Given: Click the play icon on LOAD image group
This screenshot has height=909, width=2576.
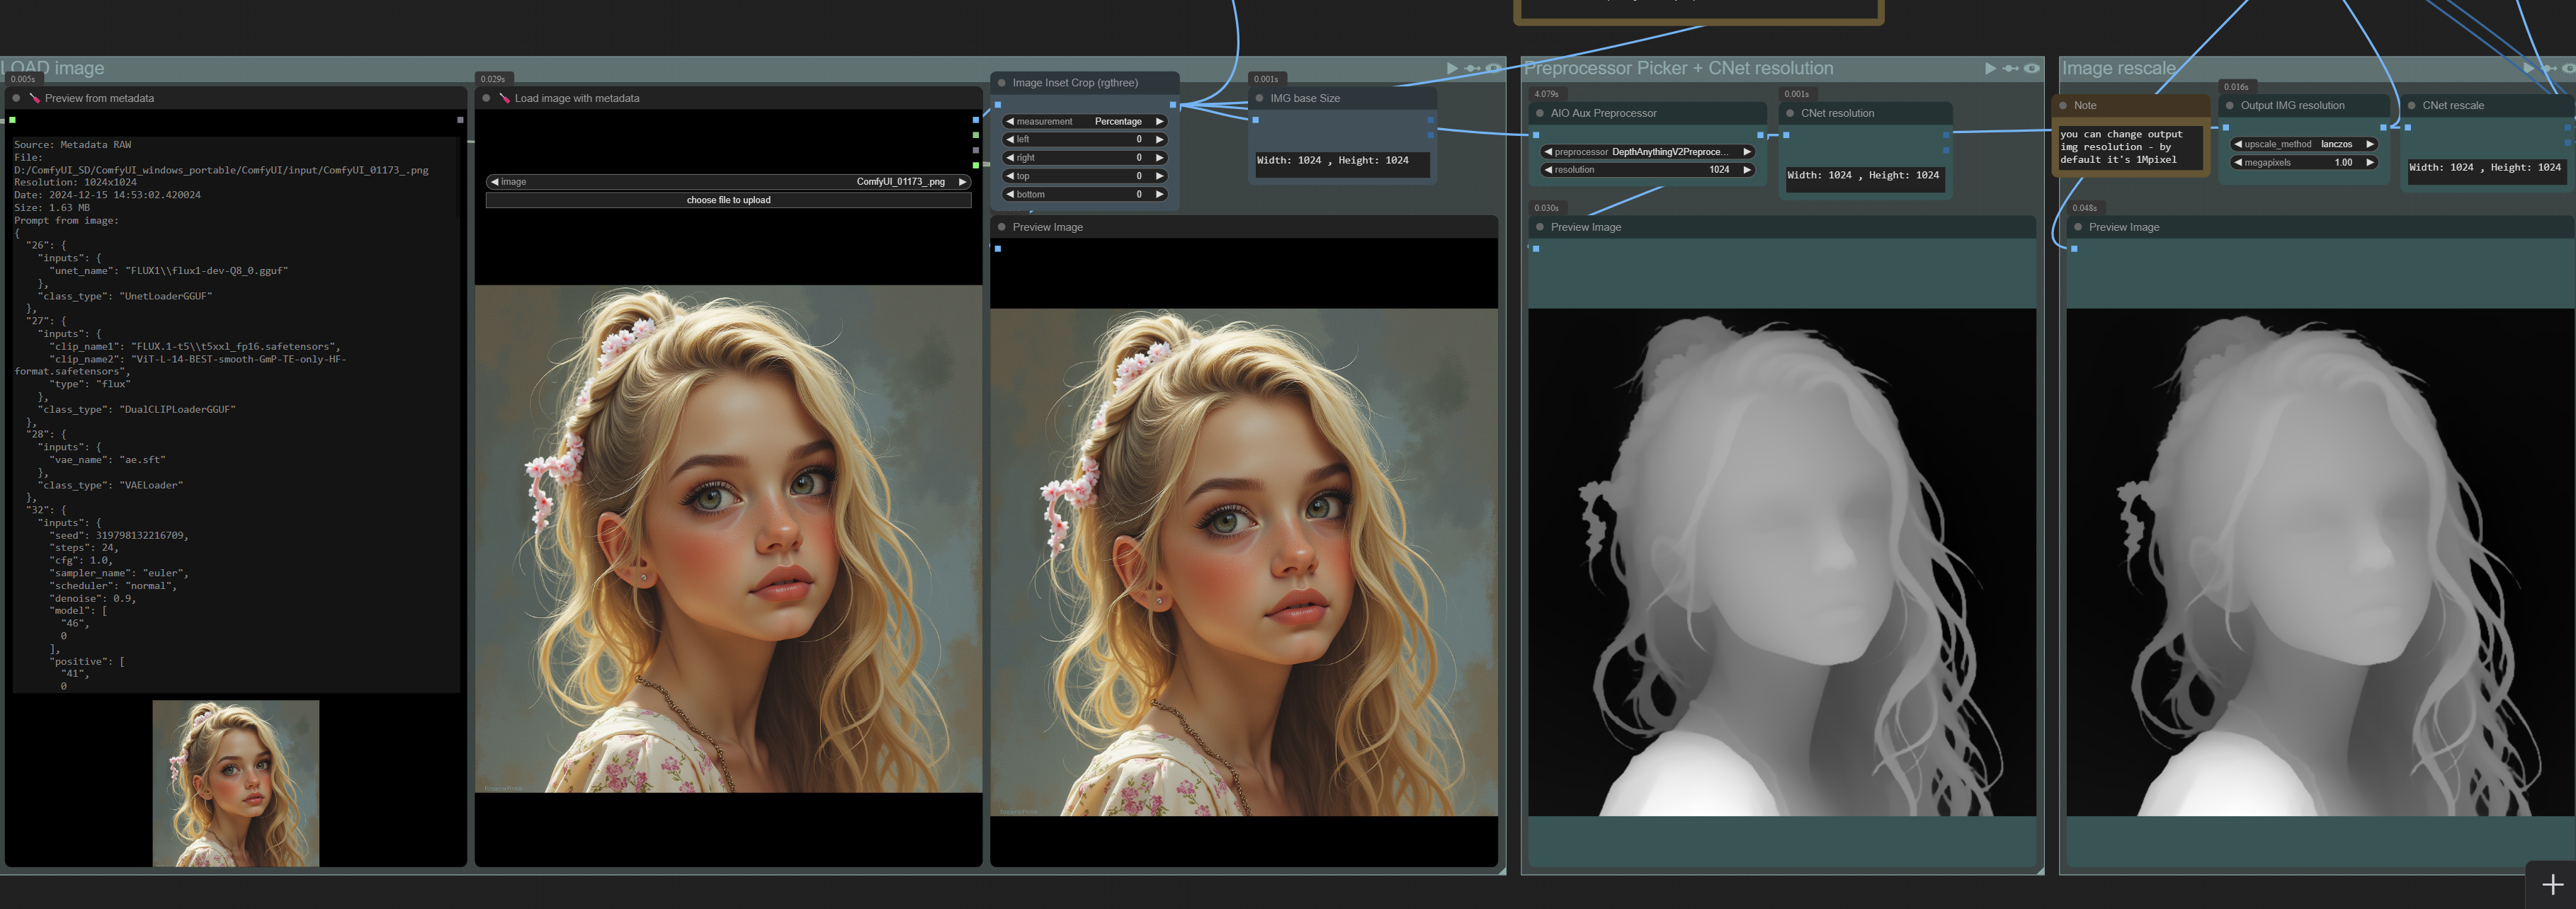Looking at the screenshot, I should pos(1452,68).
